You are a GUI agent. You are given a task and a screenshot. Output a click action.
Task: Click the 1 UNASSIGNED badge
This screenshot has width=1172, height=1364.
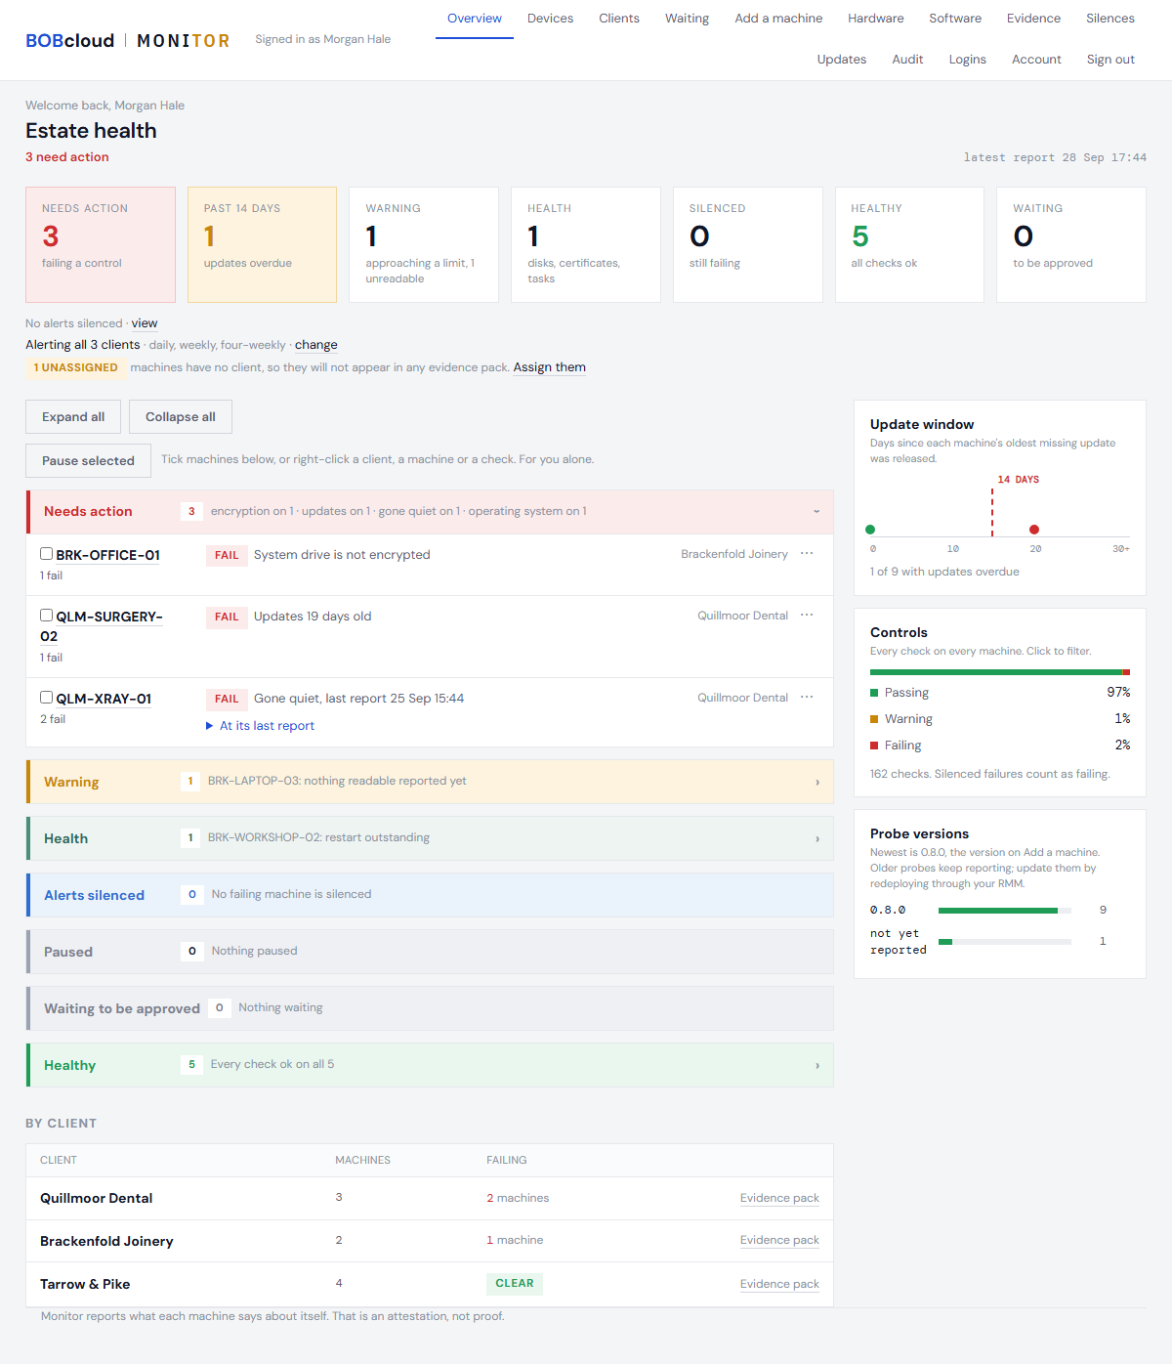tap(75, 367)
